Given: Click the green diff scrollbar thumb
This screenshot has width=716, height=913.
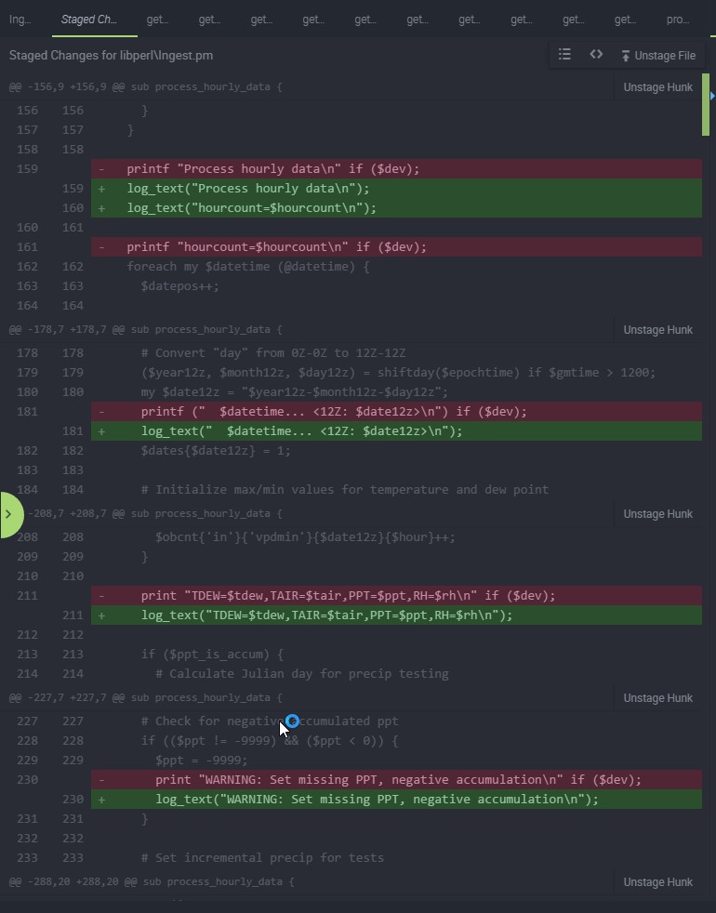Looking at the screenshot, I should point(706,104).
